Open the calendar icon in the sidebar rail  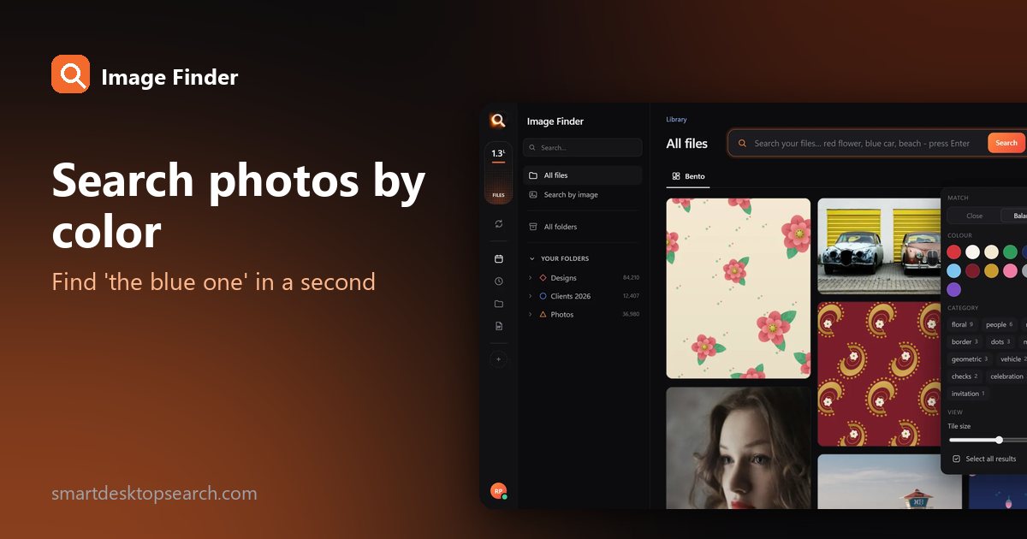[x=498, y=258]
